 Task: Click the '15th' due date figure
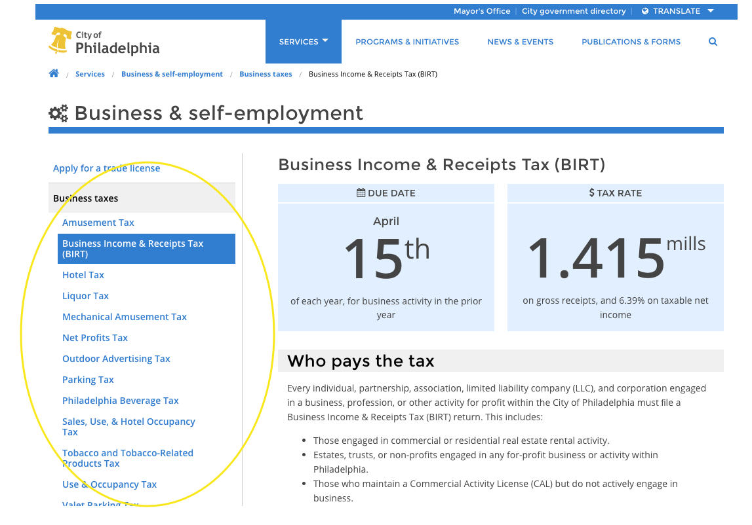[x=387, y=258]
